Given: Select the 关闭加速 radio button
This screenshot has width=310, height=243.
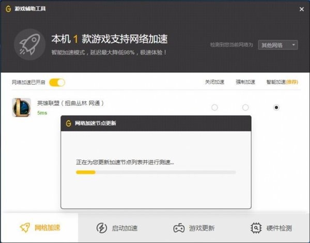Looking at the screenshot, I should click(x=214, y=108).
